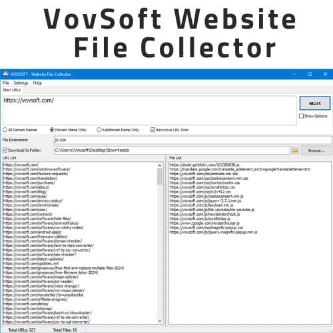The width and height of the screenshot is (333, 333).
Task: Click the File Extensions input field
Action: click(193, 140)
